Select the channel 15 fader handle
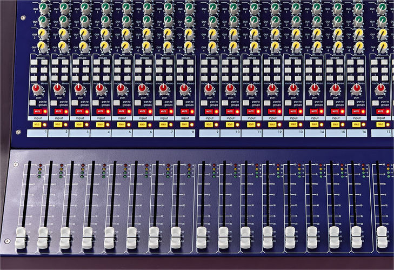The width and height of the screenshot is (394, 270). click(x=334, y=238)
